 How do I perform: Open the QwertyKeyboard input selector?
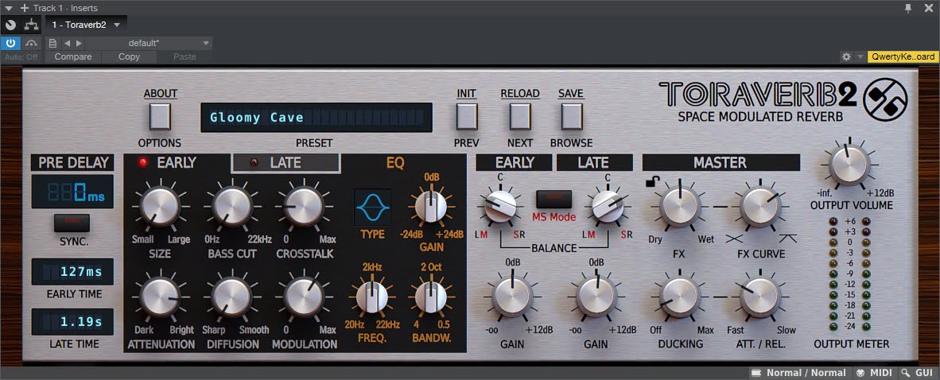click(x=903, y=56)
